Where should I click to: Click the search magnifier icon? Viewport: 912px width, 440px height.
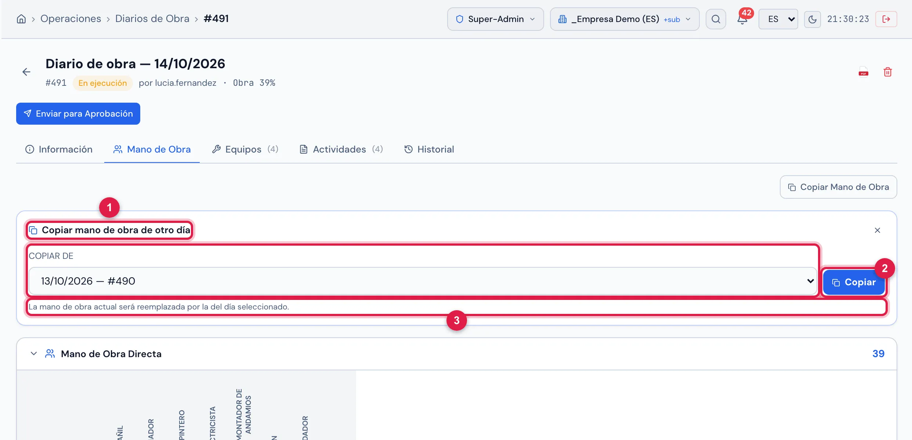pos(716,19)
